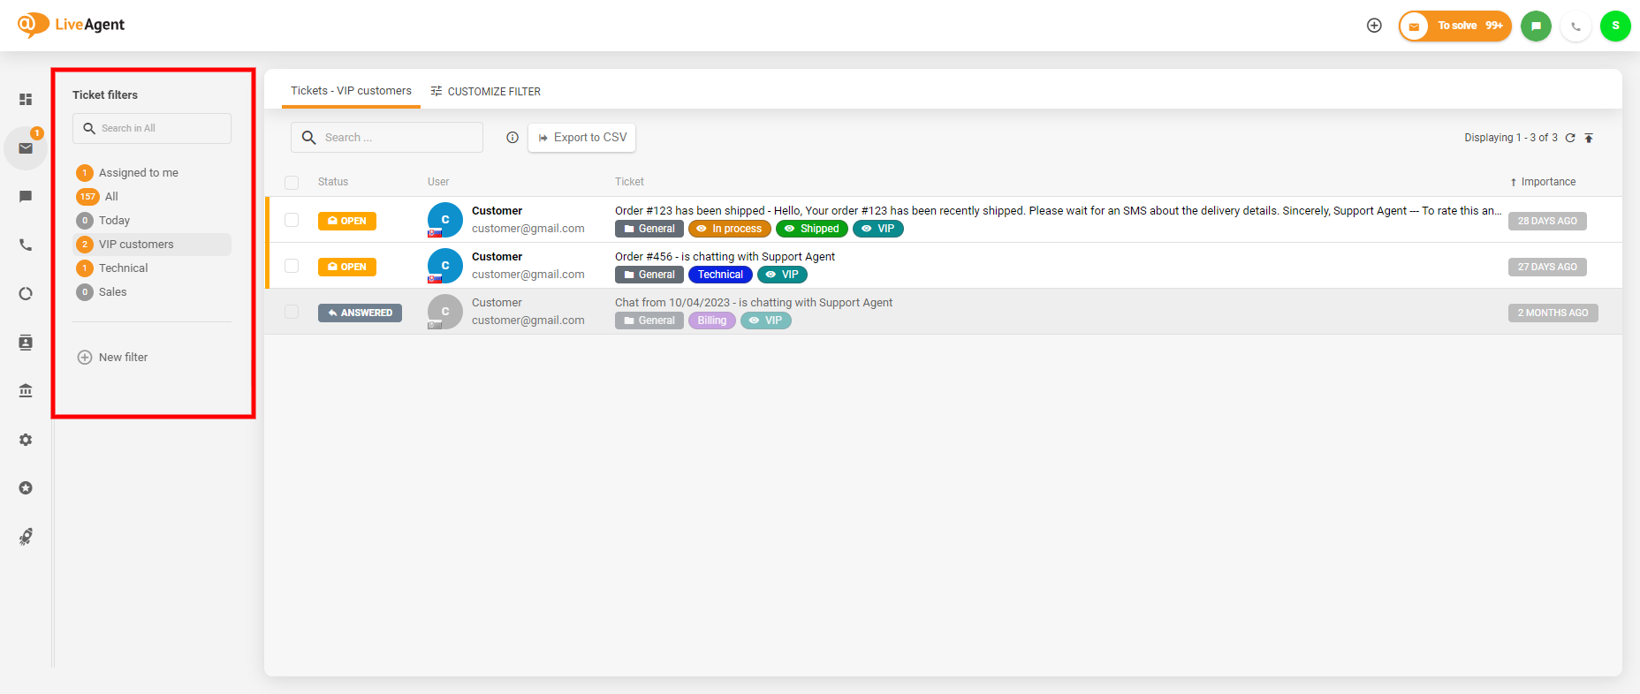The image size is (1640, 694).
Task: Click the refresh icon beside ticket count
Action: point(1570,138)
